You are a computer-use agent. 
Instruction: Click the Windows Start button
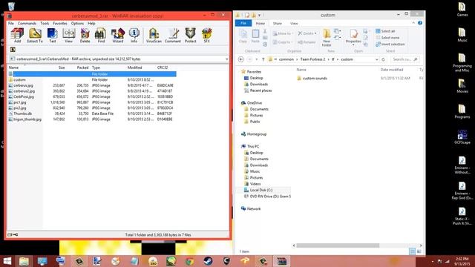7,261
